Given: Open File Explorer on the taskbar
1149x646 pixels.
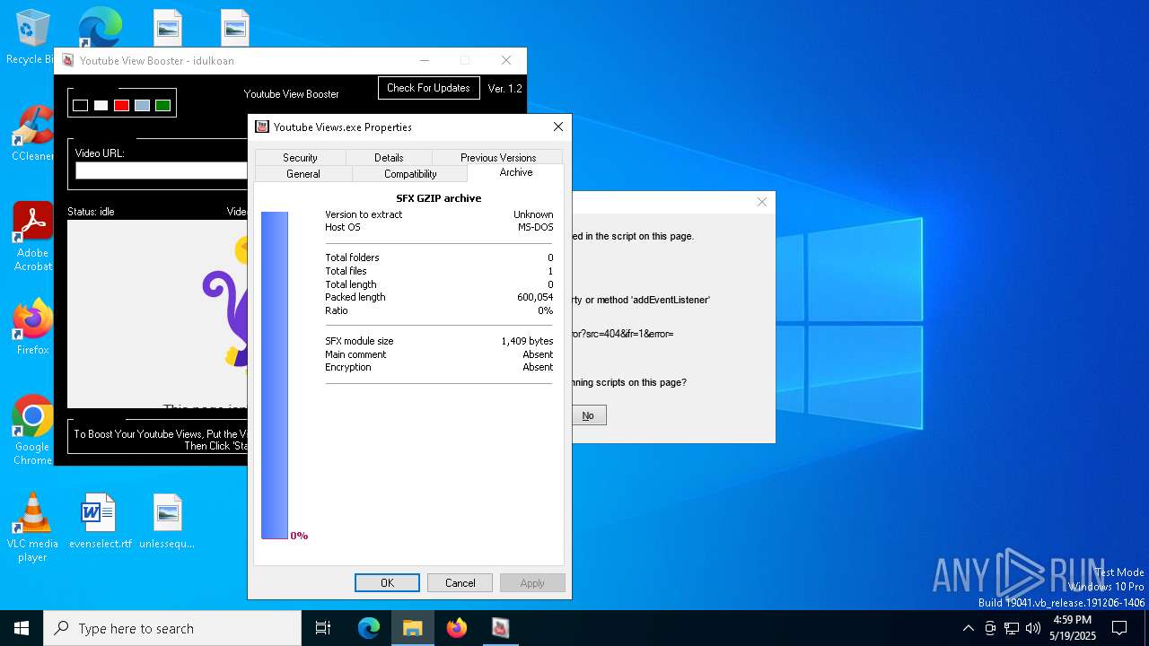Looking at the screenshot, I should click(x=413, y=628).
